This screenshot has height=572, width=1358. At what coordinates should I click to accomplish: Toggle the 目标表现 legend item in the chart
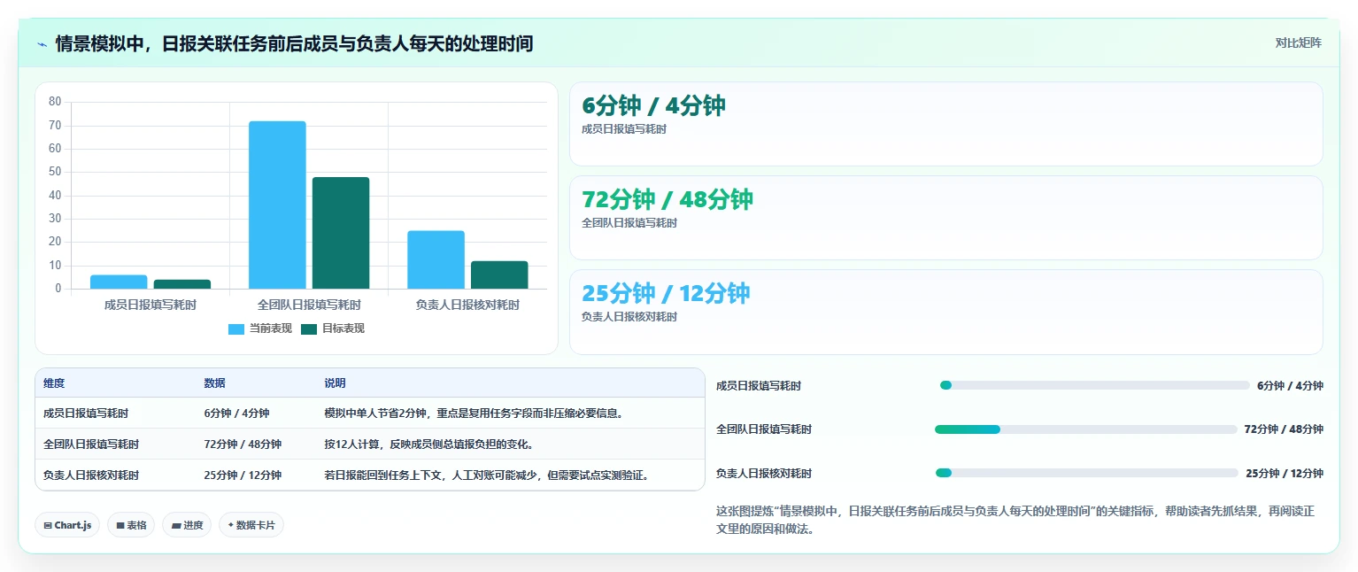click(x=333, y=329)
